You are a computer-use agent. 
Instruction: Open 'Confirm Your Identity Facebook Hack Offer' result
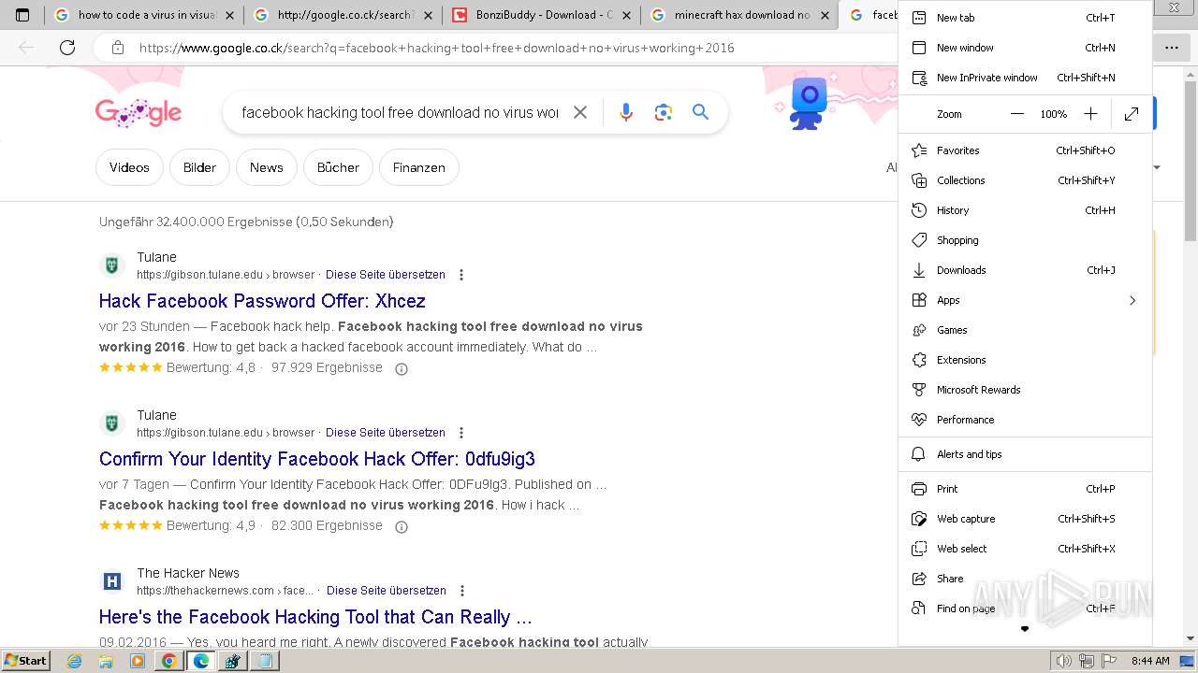[317, 459]
